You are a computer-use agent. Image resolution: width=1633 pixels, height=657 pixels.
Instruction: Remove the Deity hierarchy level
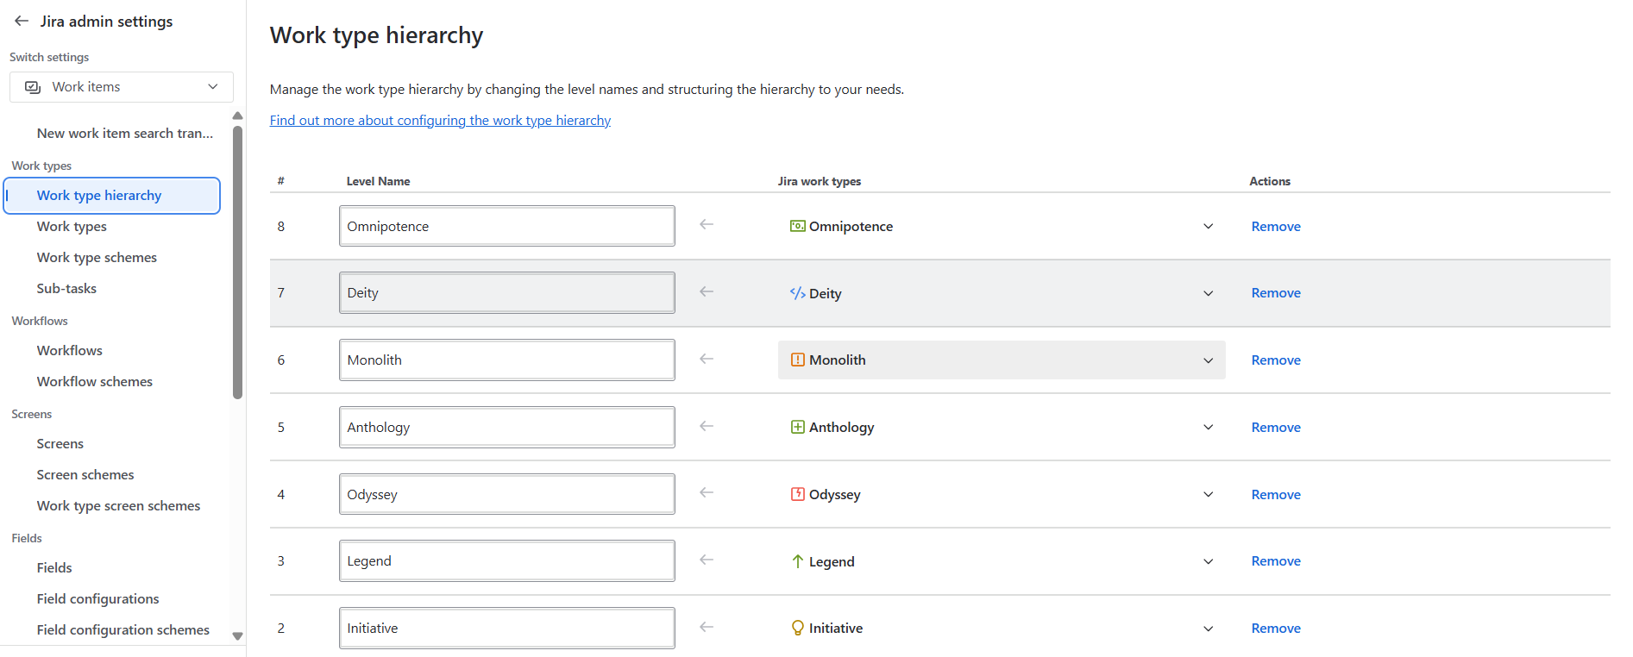[x=1276, y=293]
